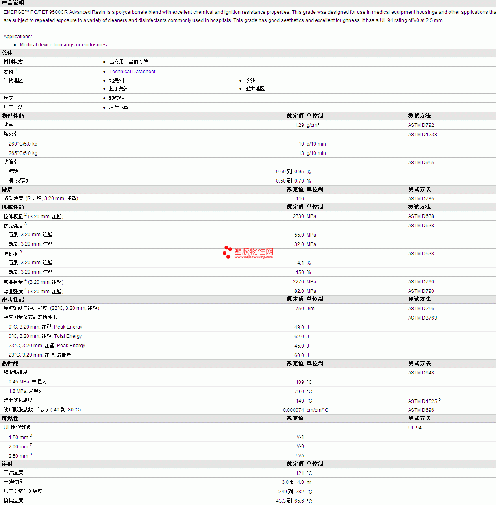Image resolution: width=496 pixels, height=505 pixels.
Task: Select the 1.29 g/cm³ density value
Action: point(307,125)
